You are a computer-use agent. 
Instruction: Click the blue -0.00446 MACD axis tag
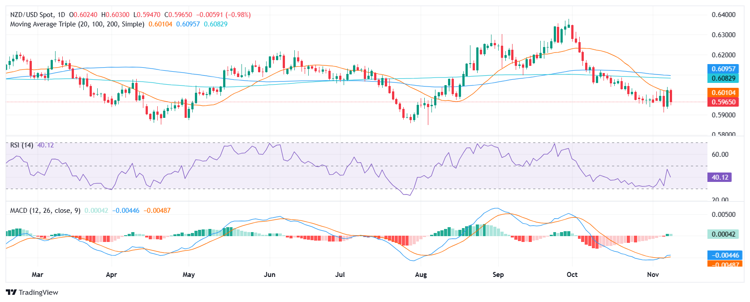723,255
